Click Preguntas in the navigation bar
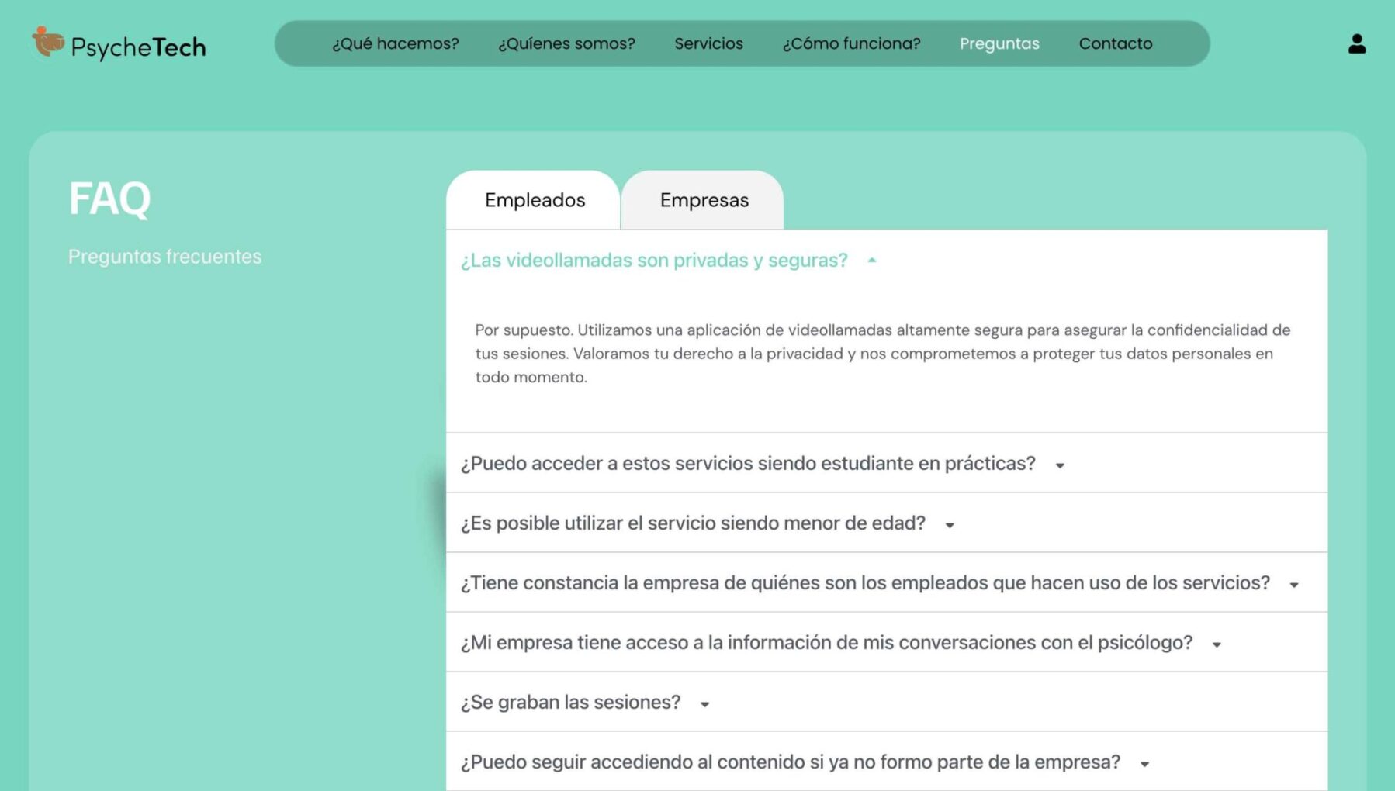This screenshot has height=791, width=1395. [x=999, y=43]
